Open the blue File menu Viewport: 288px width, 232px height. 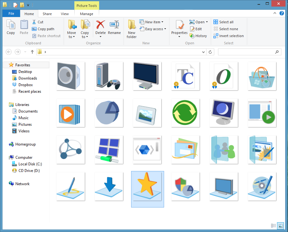11,14
